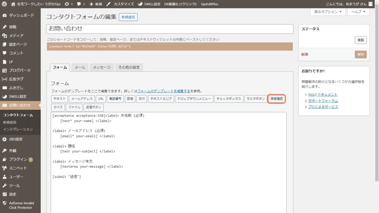Switch to the その他の設定 tab
This screenshot has height=213, width=379.
pyautogui.click(x=129, y=67)
